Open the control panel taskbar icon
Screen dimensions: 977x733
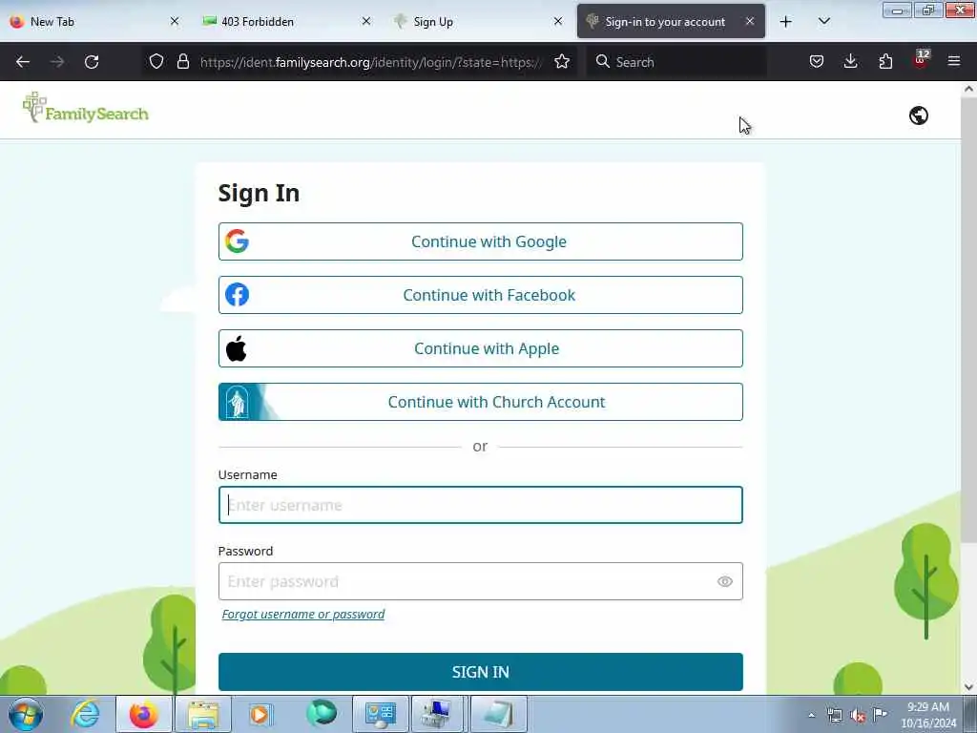[x=381, y=714]
